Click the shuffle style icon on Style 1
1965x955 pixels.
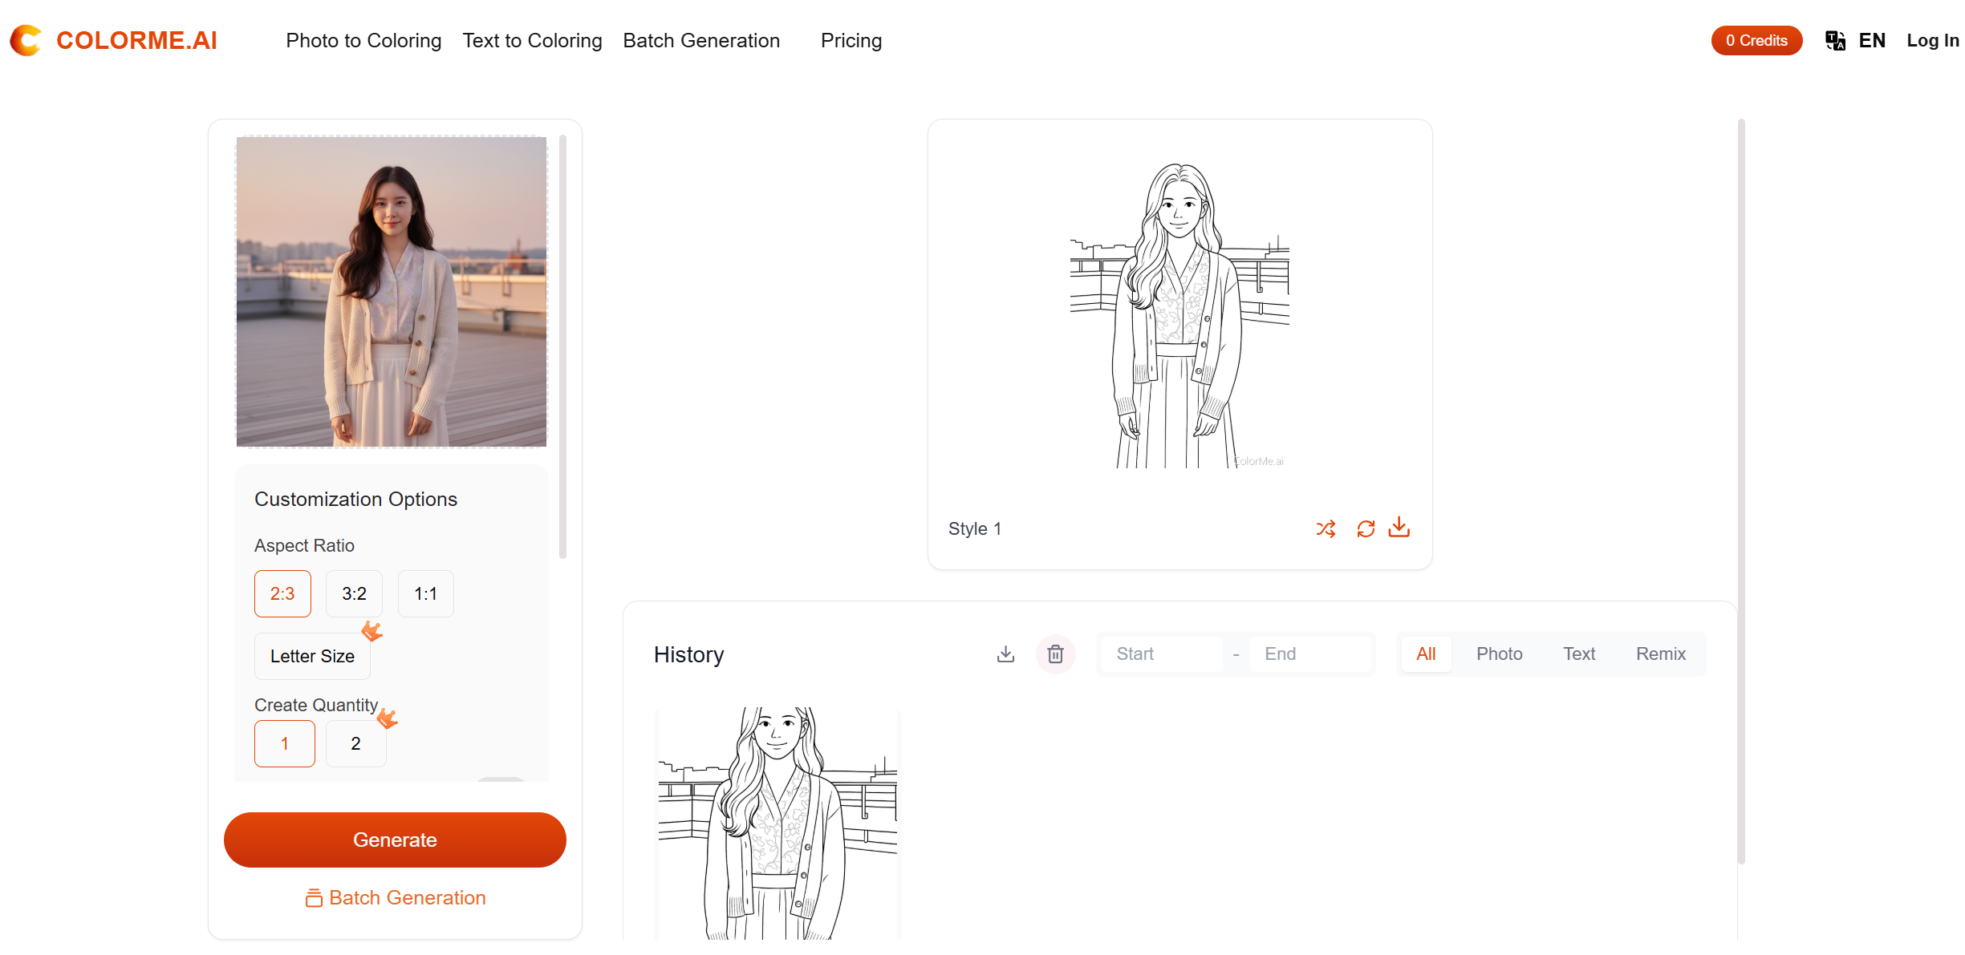tap(1326, 528)
